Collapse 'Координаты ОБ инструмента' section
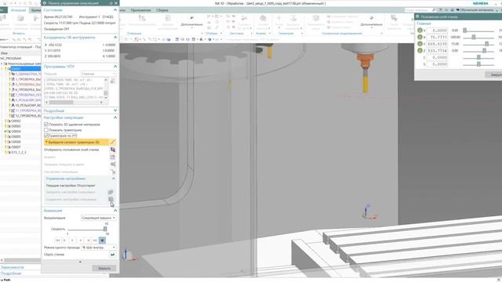Viewport: 502px width, 282px height. coord(115,38)
